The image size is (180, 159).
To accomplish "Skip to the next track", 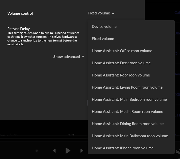I will tap(82, 151).
